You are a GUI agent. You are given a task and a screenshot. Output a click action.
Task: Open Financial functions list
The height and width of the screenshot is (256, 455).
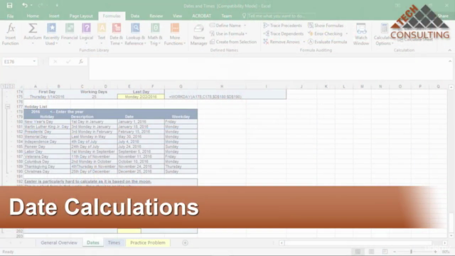[70, 34]
